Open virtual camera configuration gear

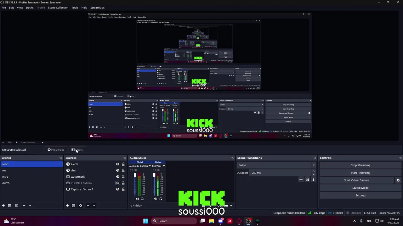(x=398, y=180)
